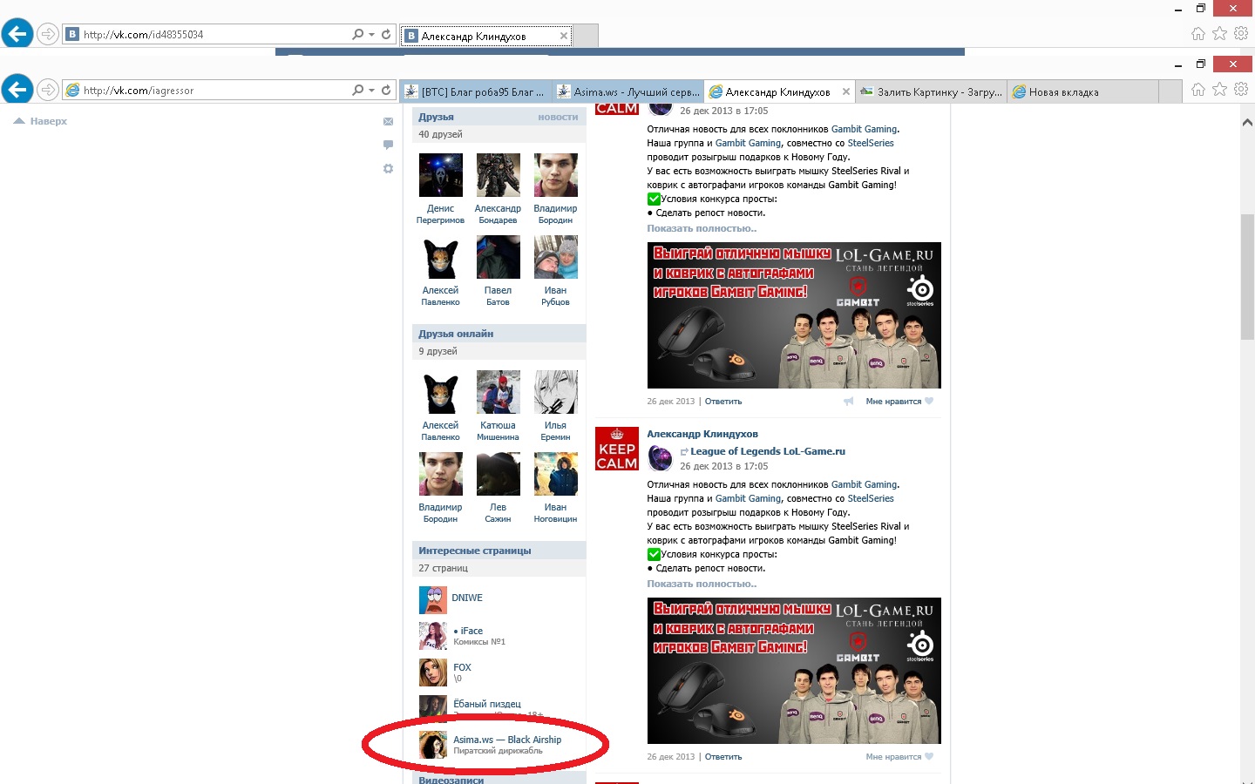Switch to the Asima.ws - Лучший серв... tab
This screenshot has width=1255, height=784.
(x=627, y=91)
